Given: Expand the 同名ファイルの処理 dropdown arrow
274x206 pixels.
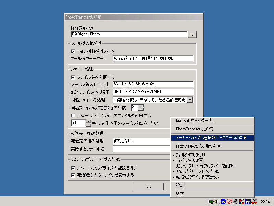Looking at the screenshot, I should tap(190, 100).
